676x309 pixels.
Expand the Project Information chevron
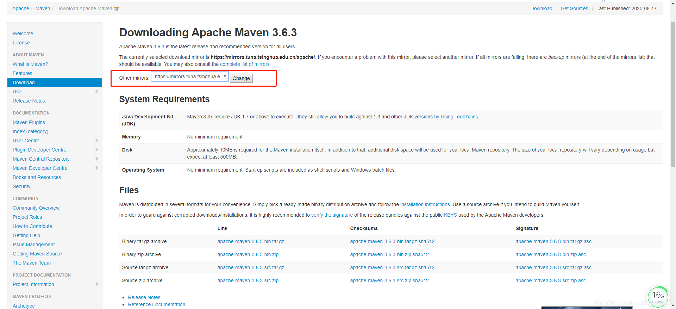coord(96,284)
